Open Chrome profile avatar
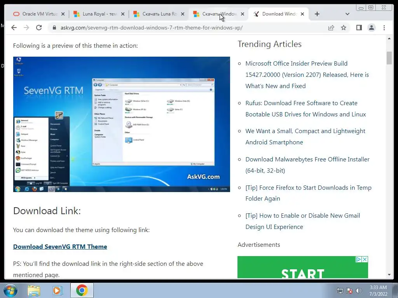This screenshot has width=398, height=298. tap(372, 28)
